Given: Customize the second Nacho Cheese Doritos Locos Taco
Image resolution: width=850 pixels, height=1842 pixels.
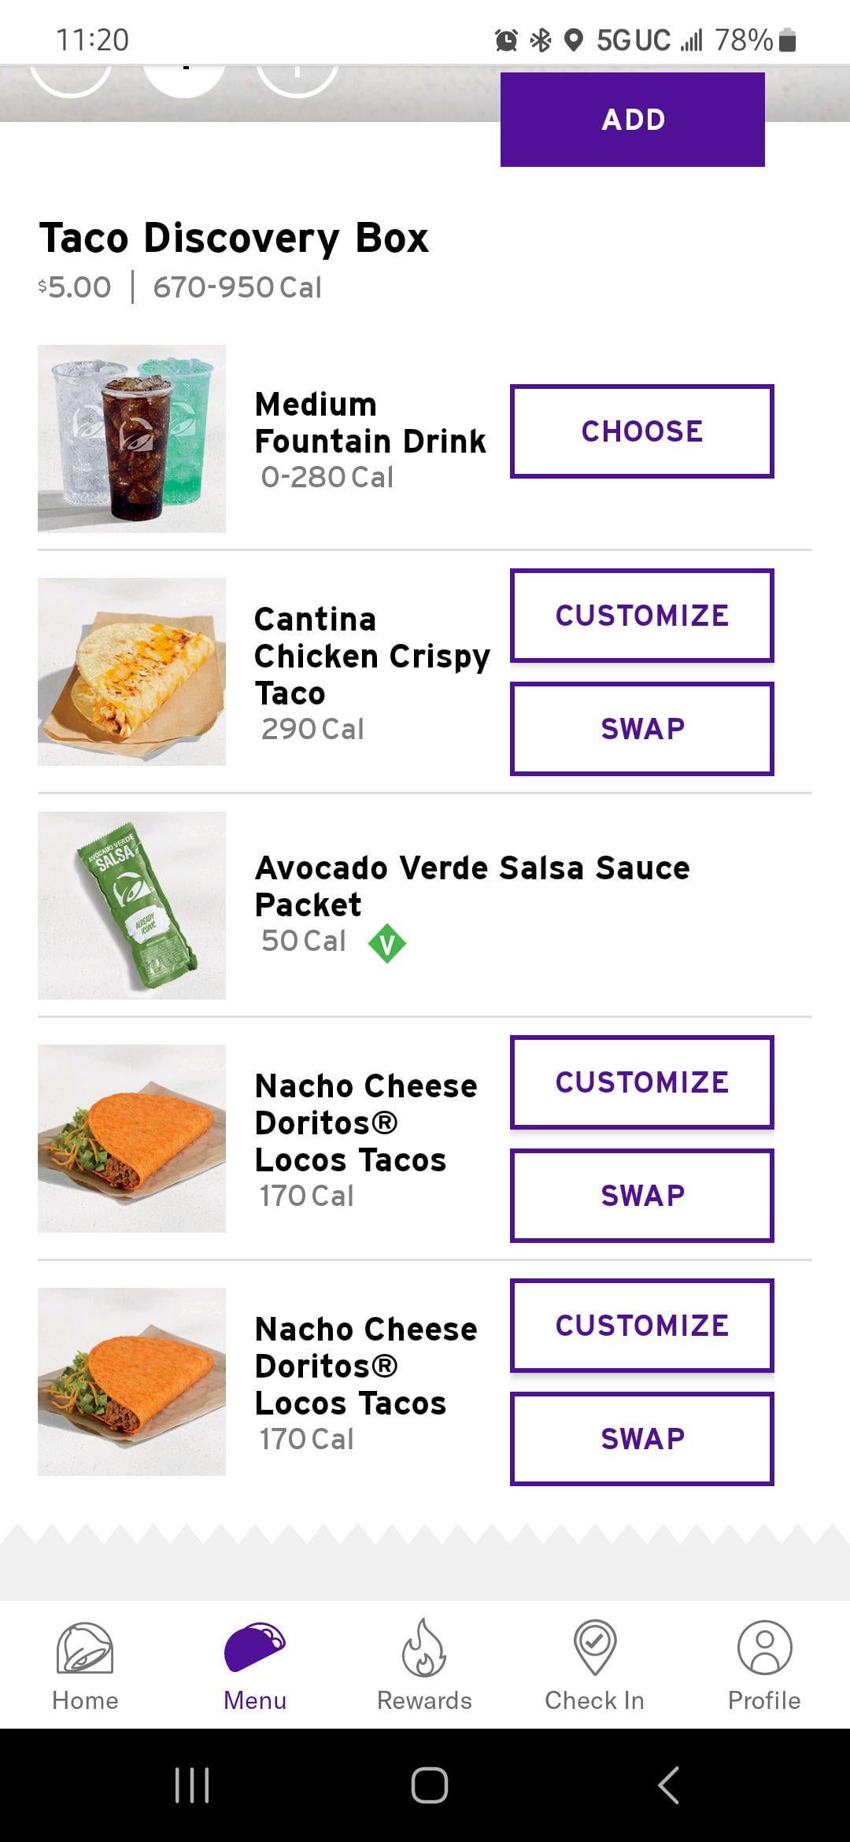Looking at the screenshot, I should (641, 1326).
